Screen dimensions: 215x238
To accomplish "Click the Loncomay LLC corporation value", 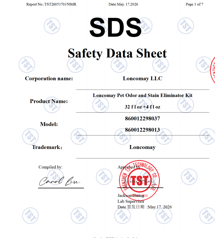I will click(142, 79).
